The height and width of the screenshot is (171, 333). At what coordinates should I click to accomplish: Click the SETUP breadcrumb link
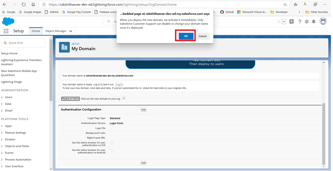tap(75, 44)
